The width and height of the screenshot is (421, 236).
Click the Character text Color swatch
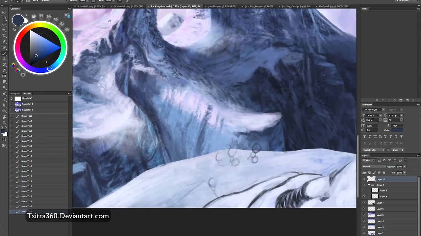(x=397, y=130)
